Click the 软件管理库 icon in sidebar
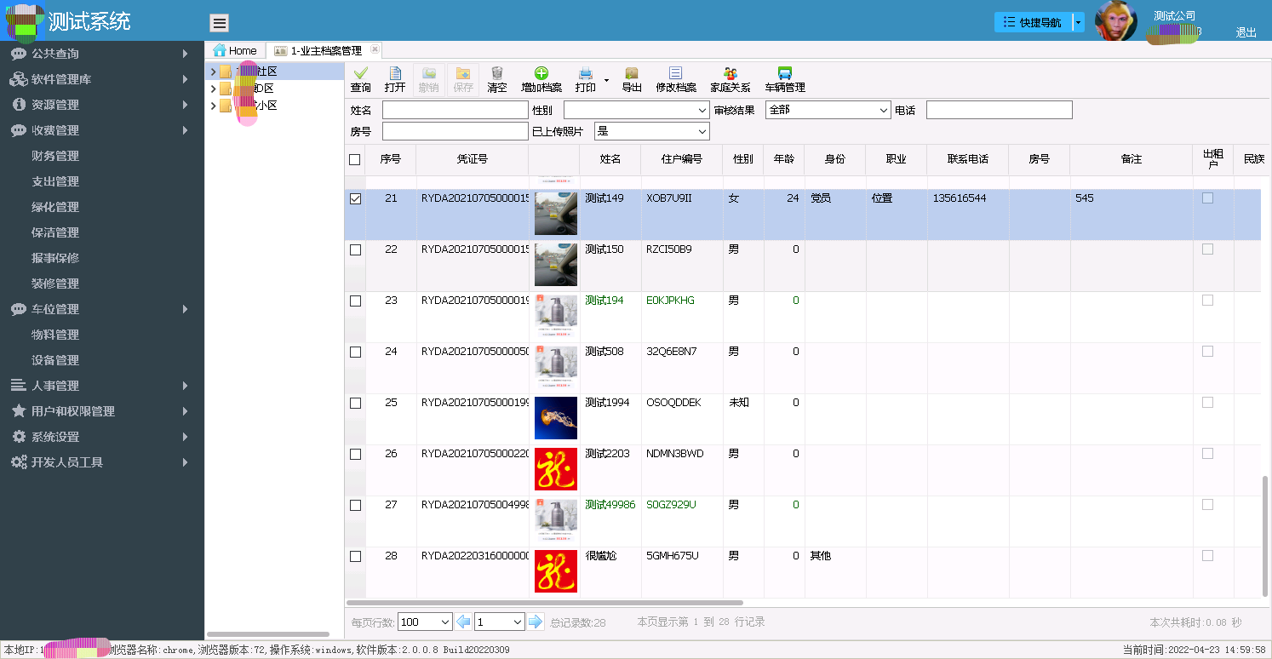1272x659 pixels. [19, 79]
